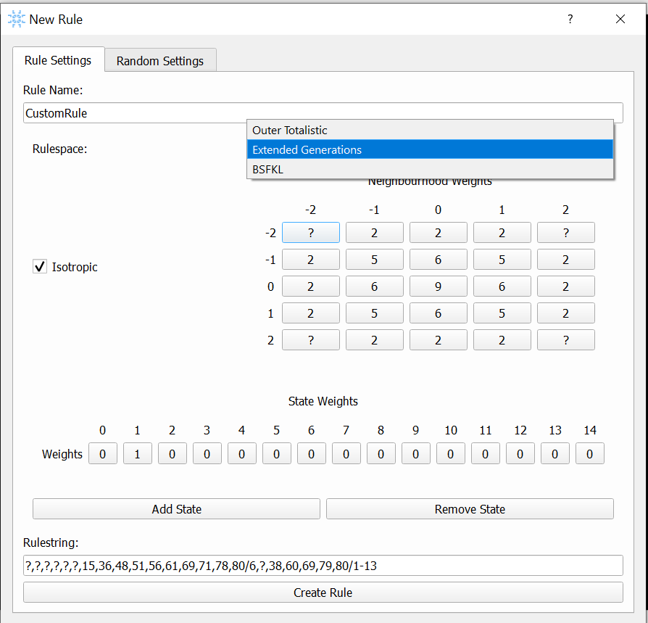Click neighbourhood weight at row 0, column -2
Screen dimensions: 648x623
click(311, 286)
